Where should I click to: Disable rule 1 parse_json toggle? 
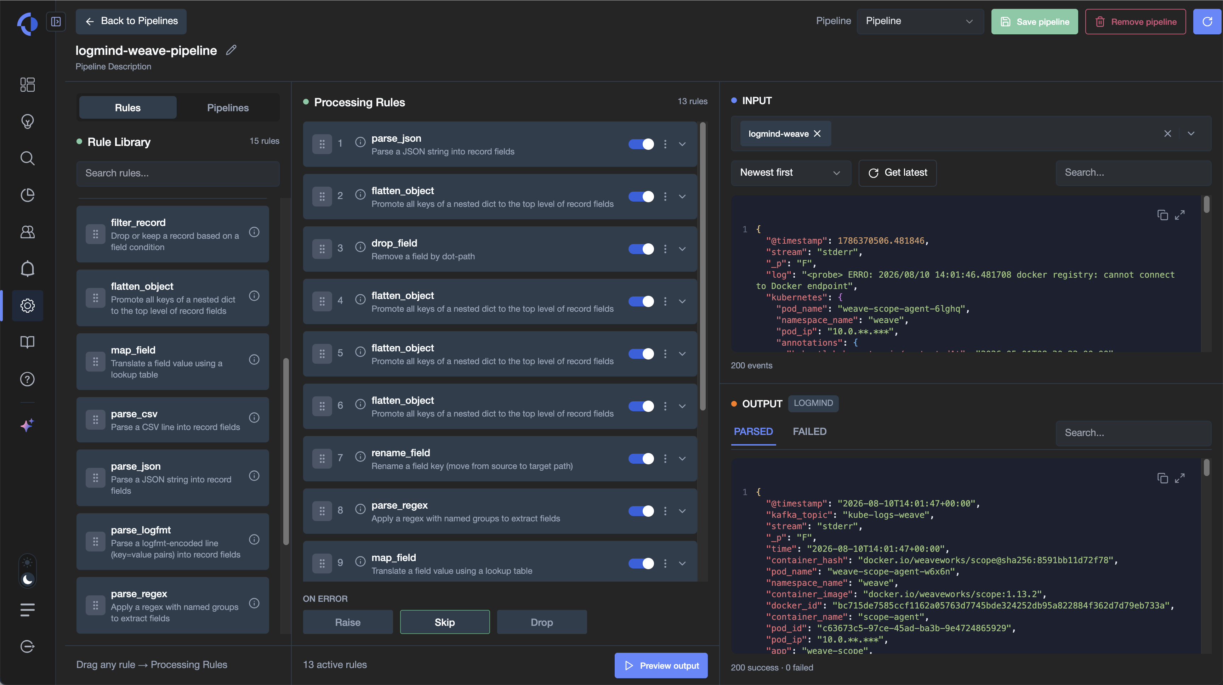point(641,144)
